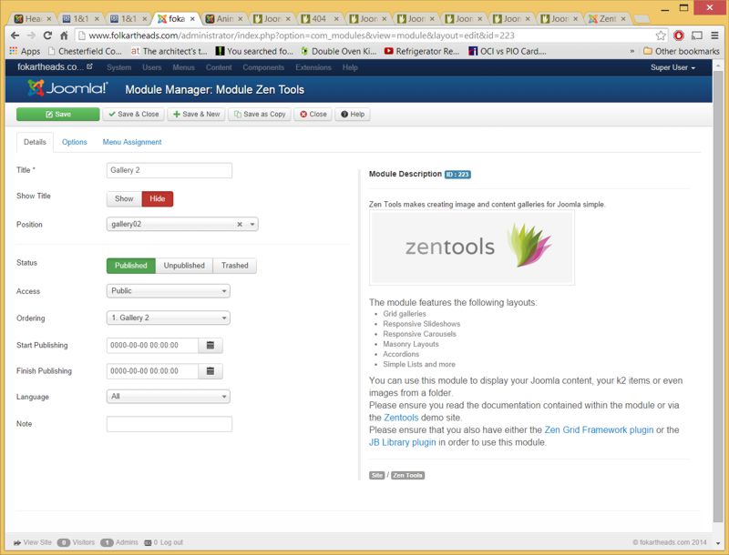Close the active foka browser tab
The height and width of the screenshot is (555, 729).
pos(192,19)
